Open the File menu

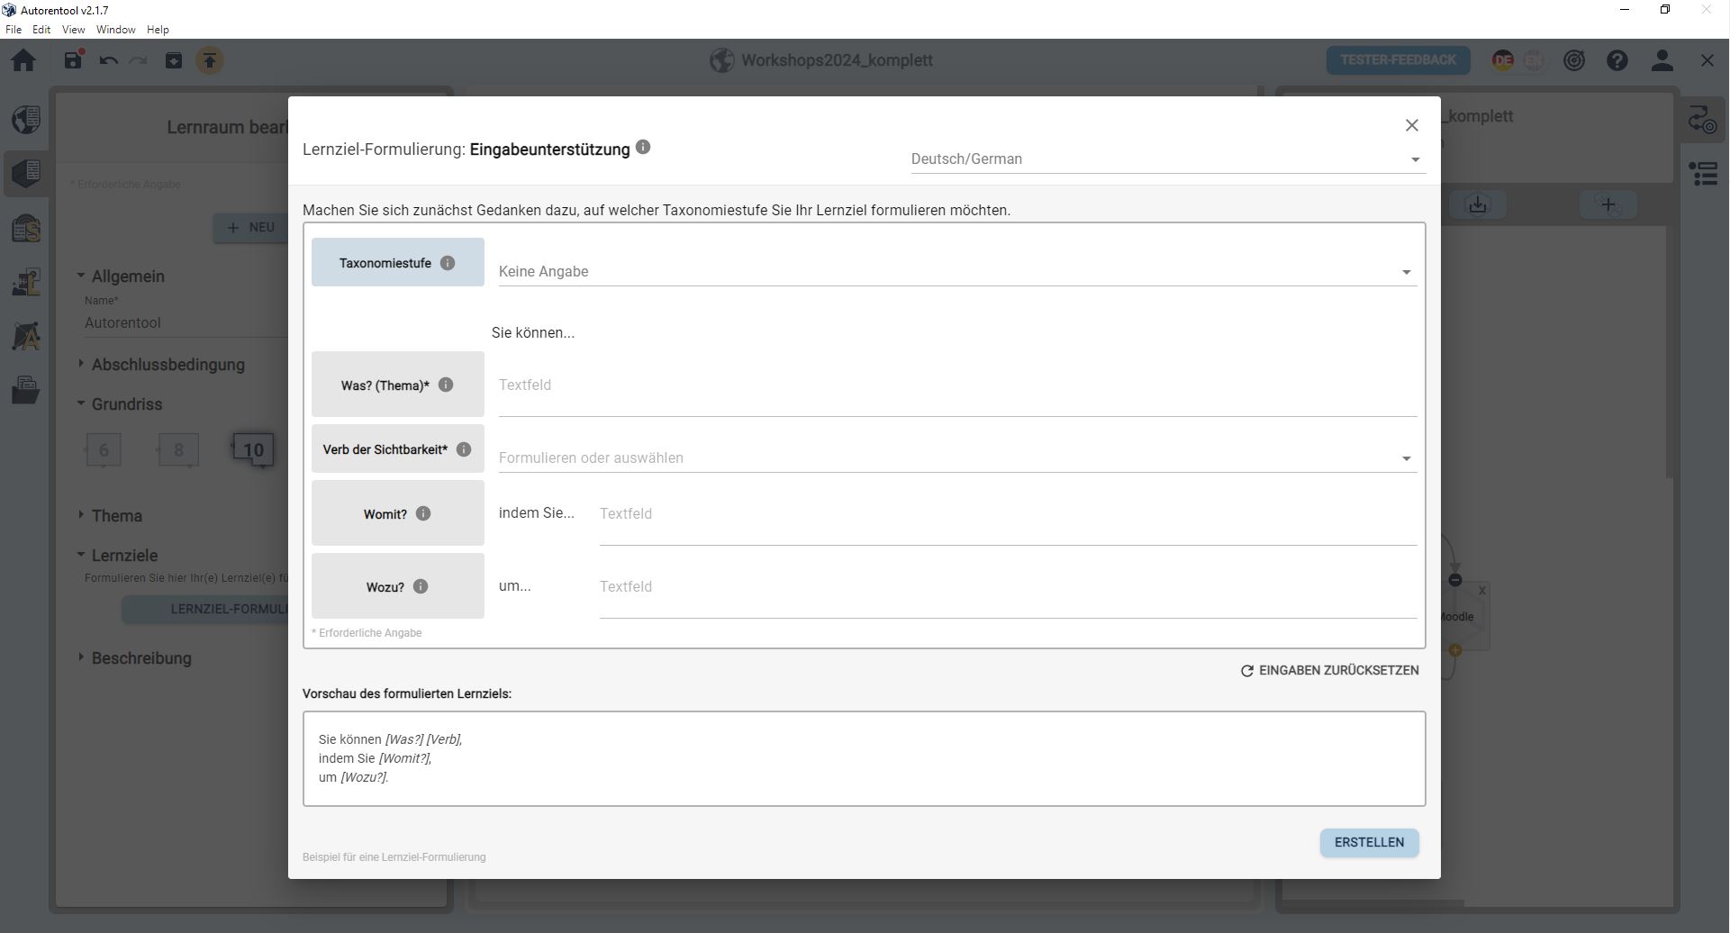coord(14,30)
